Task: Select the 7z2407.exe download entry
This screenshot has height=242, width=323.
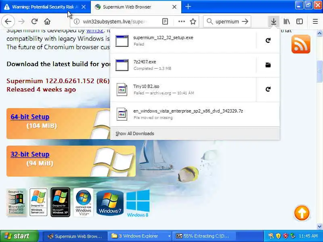Action: [x=183, y=65]
